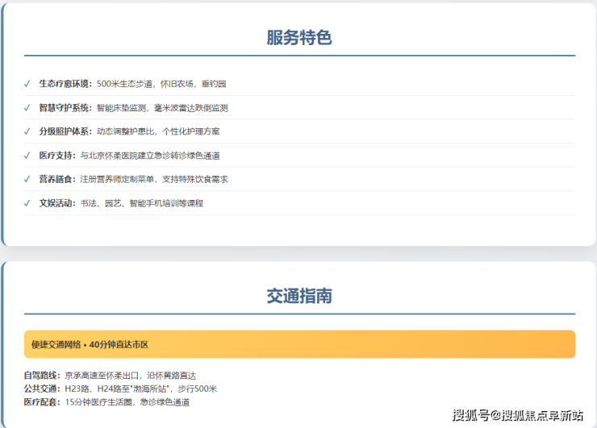Click the 服务特色 section heading
The height and width of the screenshot is (428, 597).
[x=299, y=38]
